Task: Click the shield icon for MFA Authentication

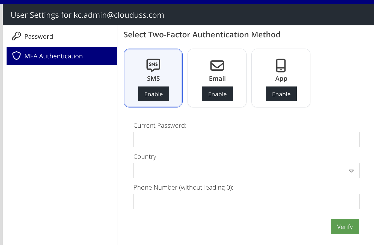Action: [x=17, y=56]
